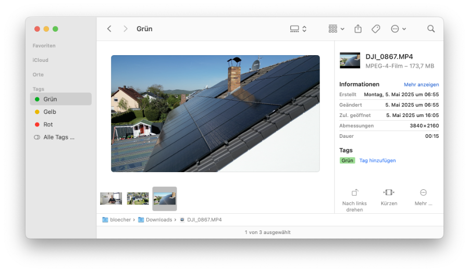Click the status text 1 von 3 ausgewählt
This screenshot has width=469, height=272.
coord(268,232)
